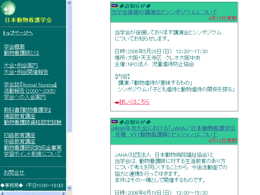Open the 大会・例会開催報告 link

click(x=26, y=72)
